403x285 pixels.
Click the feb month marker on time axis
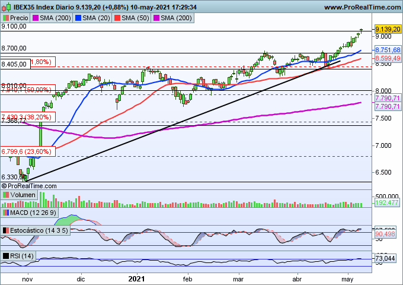(188, 279)
